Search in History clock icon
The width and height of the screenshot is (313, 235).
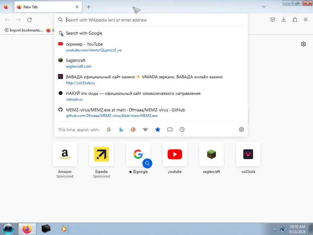182,129
